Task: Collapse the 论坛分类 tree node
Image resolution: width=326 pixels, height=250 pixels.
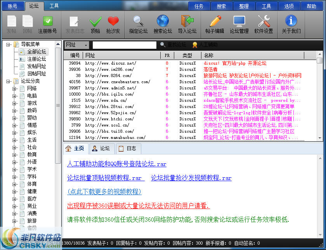Action: (x=8, y=81)
